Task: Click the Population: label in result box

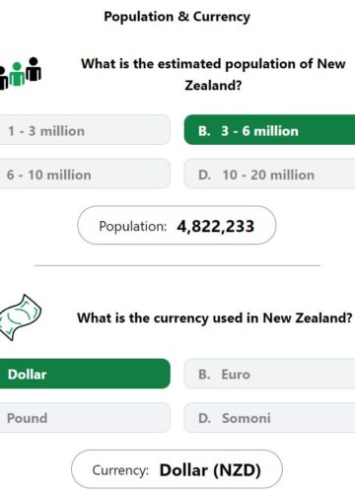Action: tap(133, 226)
